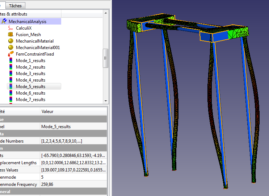Click the Displacement Lengths value

[x=73, y=163]
